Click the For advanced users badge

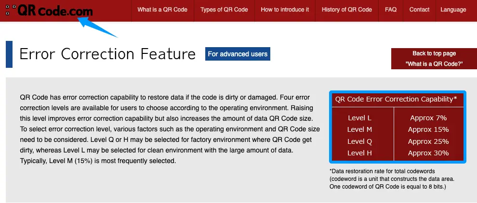point(238,54)
